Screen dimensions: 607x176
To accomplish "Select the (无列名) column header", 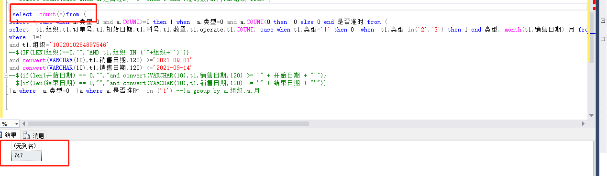I will (27, 146).
